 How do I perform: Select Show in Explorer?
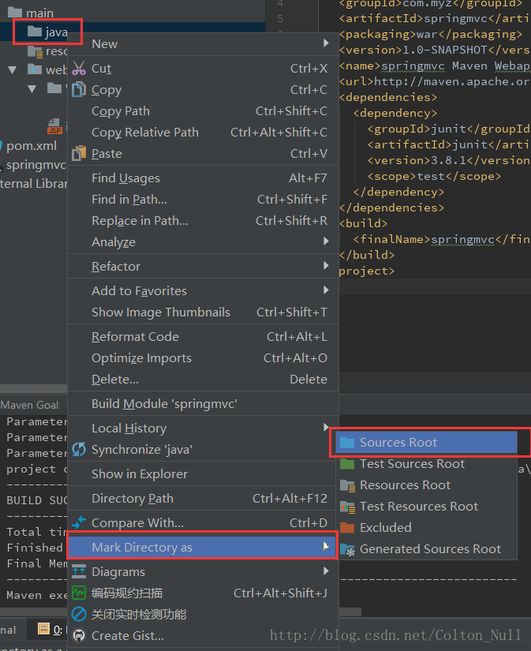coord(203,473)
